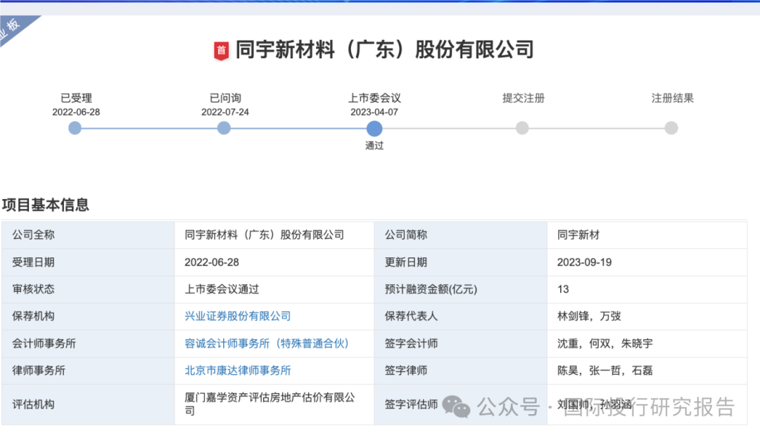Viewport: 760px width, 438px height.
Task: Select the 注册结果 timeline node dot
Action: [x=671, y=128]
